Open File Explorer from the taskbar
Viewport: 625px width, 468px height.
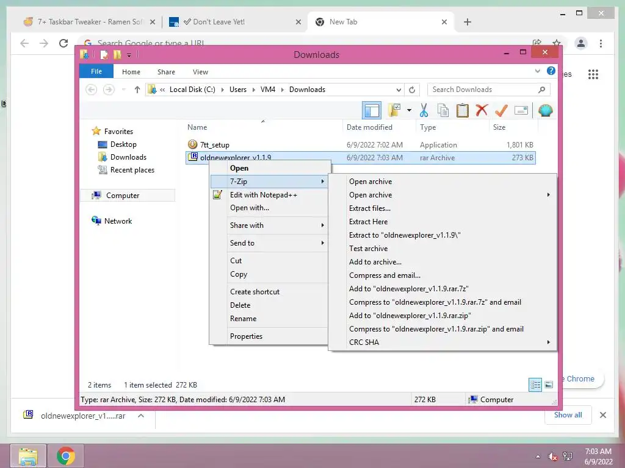pos(28,456)
